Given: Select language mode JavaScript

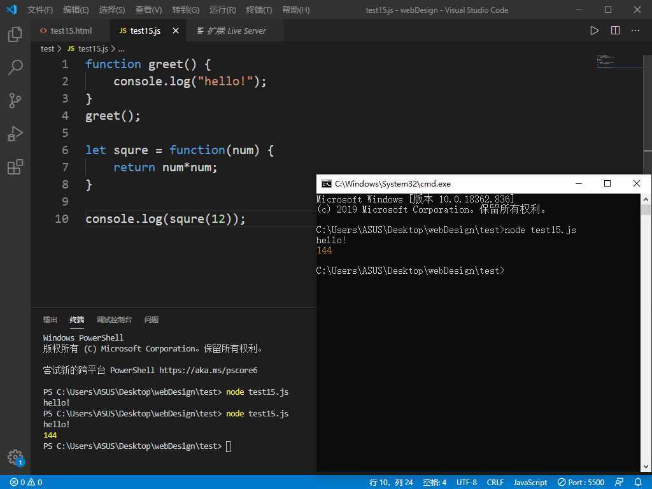Looking at the screenshot, I should (530, 483).
